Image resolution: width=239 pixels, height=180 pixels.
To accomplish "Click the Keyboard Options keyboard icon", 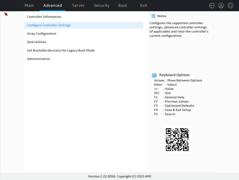I will [x=154, y=75].
